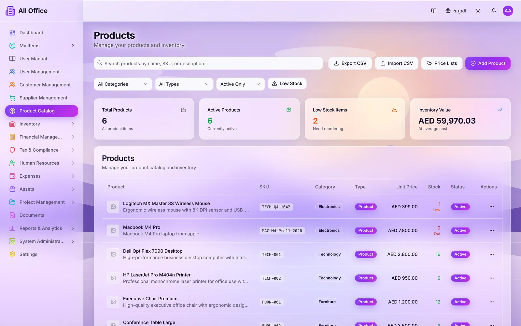Image resolution: width=521 pixels, height=326 pixels.
Task: Open the user manual book icon in header
Action: [434, 11]
